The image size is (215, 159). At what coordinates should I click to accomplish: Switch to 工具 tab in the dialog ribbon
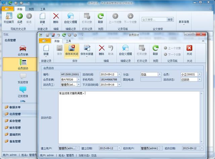[x=68, y=41]
